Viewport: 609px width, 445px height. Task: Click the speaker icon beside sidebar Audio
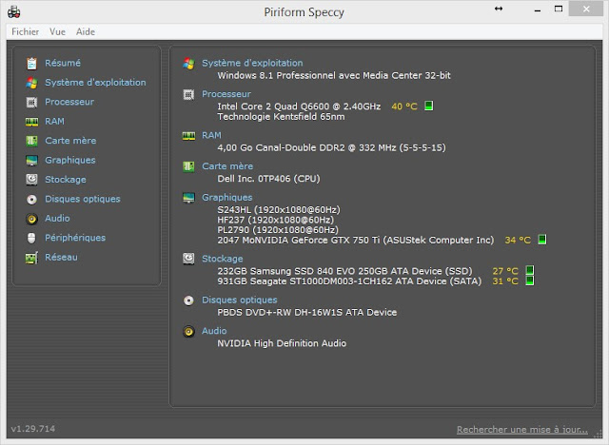point(31,219)
